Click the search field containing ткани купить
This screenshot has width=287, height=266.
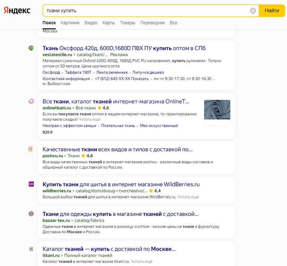(146, 11)
